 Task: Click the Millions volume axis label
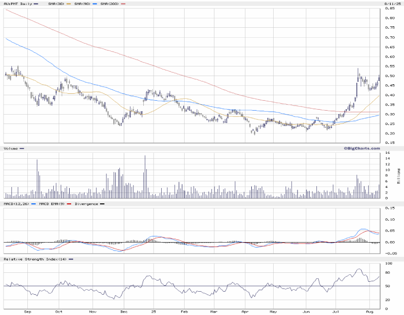tap(399, 176)
